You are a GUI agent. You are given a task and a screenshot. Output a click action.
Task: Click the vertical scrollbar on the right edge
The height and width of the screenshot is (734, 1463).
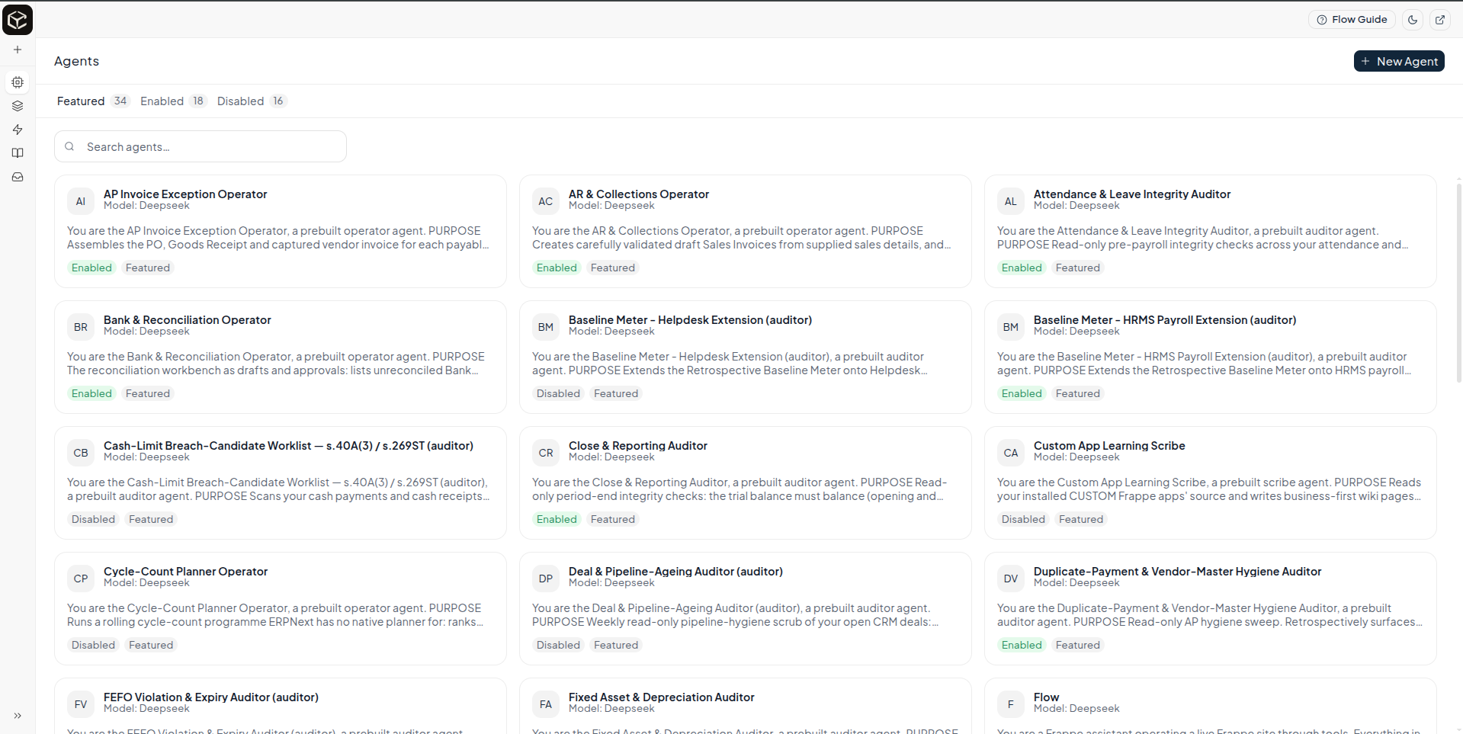click(x=1458, y=282)
